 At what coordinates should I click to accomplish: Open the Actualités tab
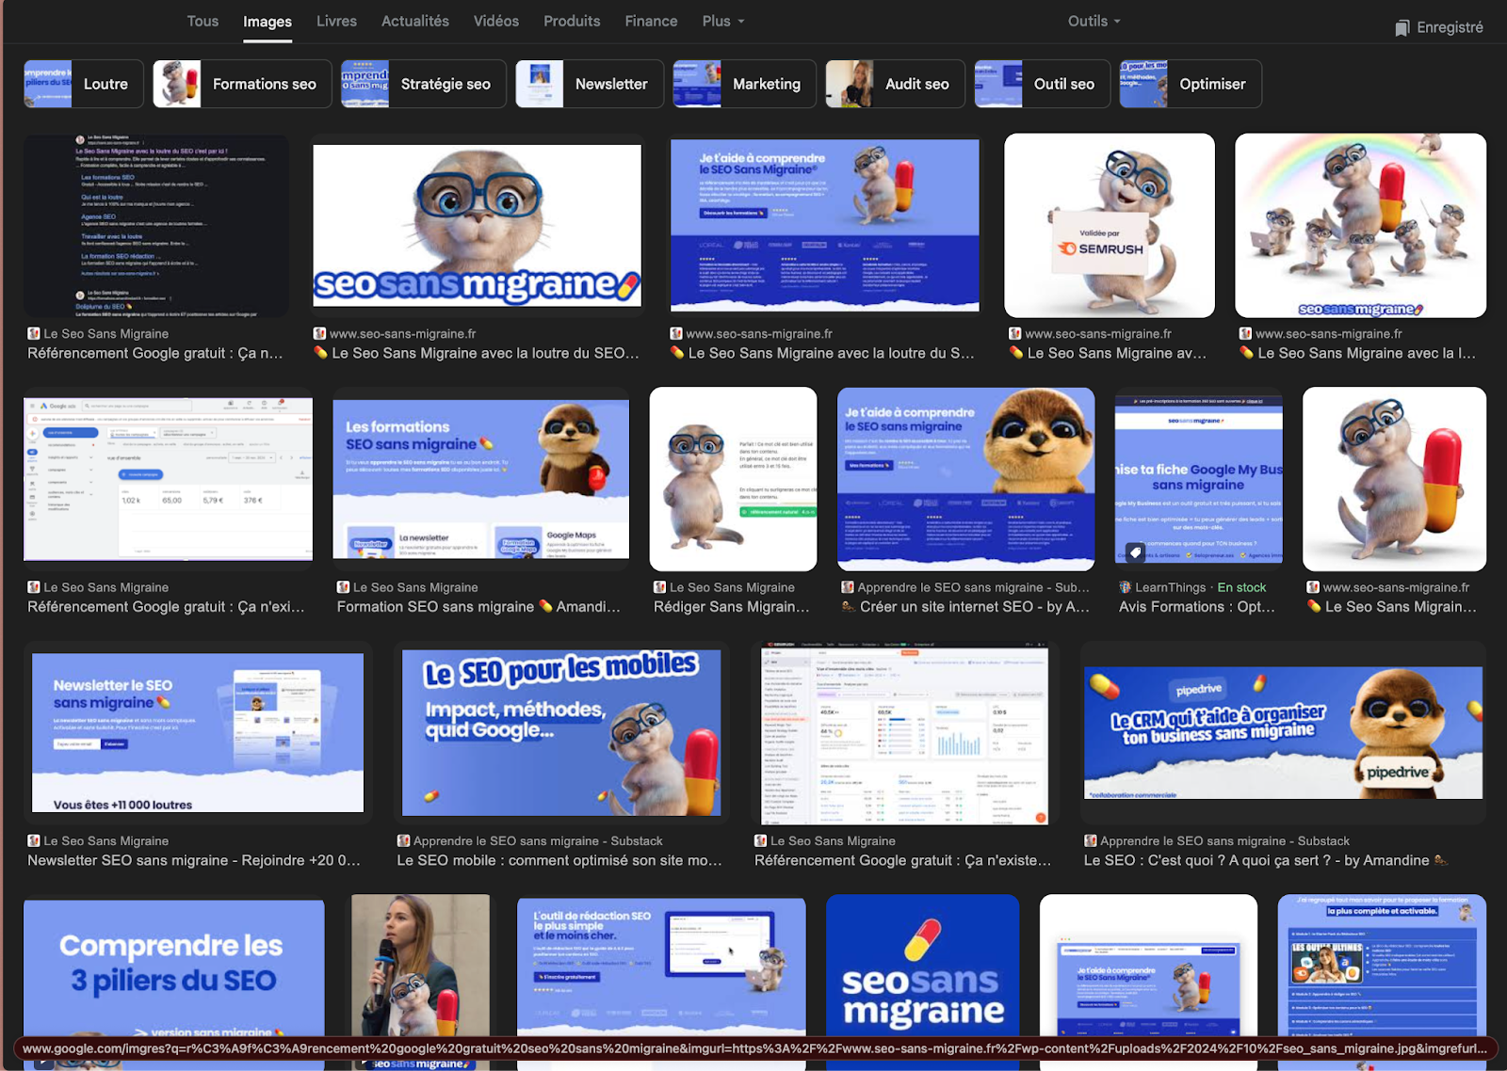415,21
